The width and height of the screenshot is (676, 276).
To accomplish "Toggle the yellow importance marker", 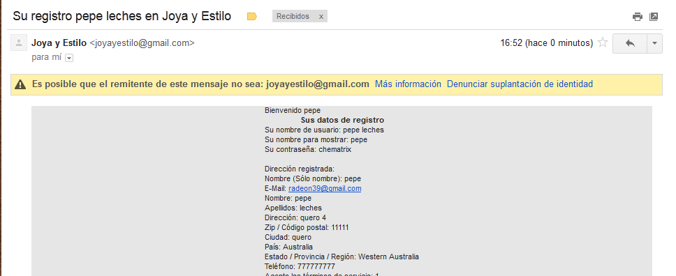I will point(252,17).
